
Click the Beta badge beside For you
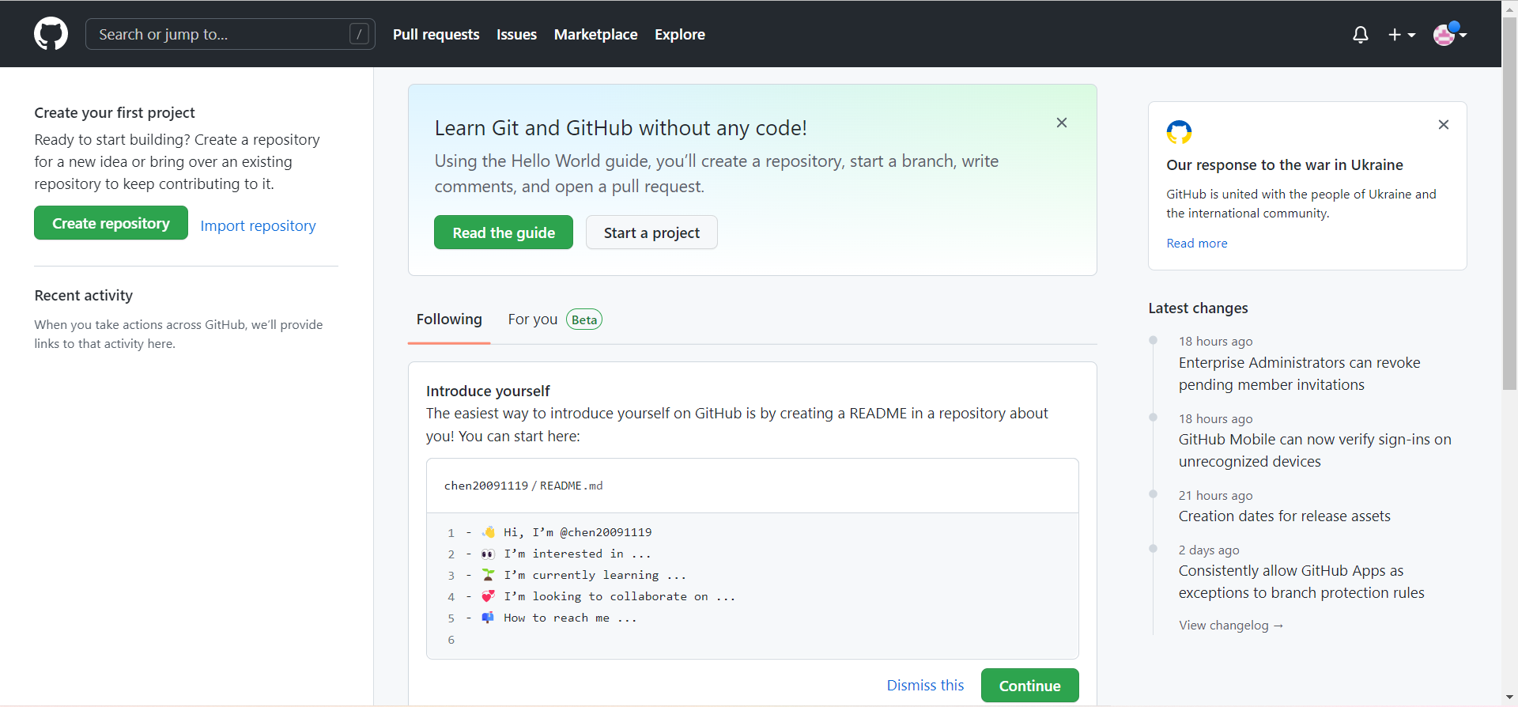coord(584,319)
